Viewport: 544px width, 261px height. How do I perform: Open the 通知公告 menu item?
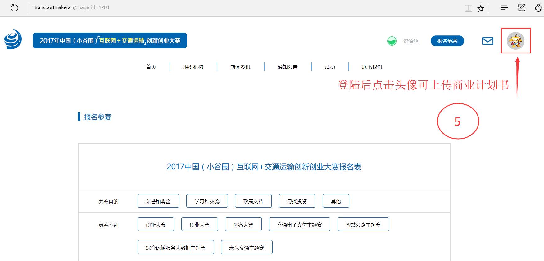pos(288,67)
